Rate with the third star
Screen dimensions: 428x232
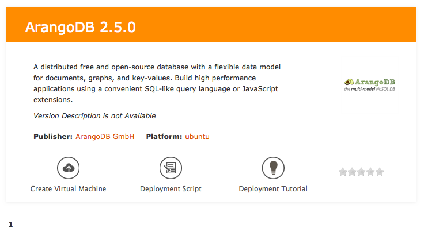tap(361, 172)
